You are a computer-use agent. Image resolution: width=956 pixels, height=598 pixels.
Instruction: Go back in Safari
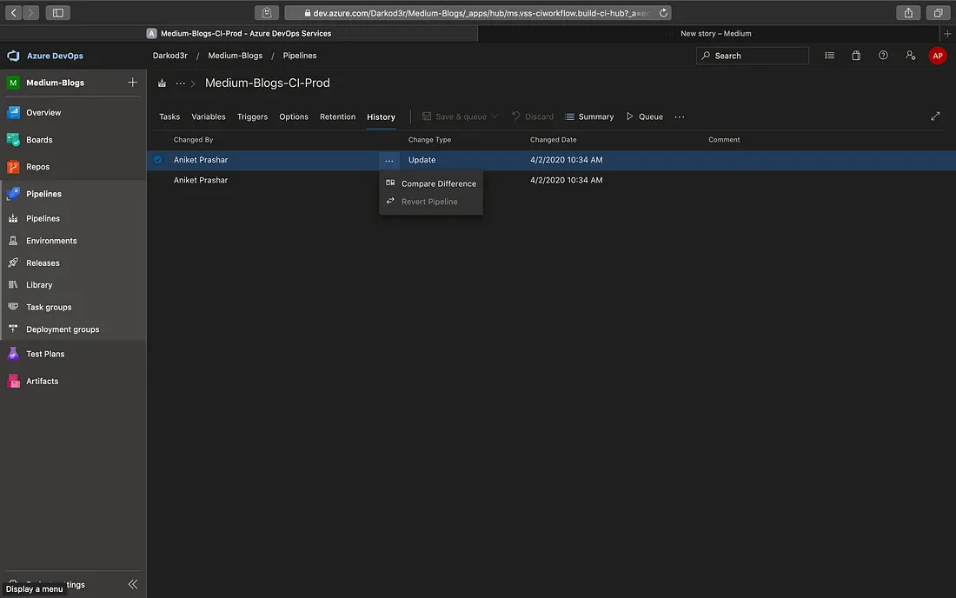point(13,13)
